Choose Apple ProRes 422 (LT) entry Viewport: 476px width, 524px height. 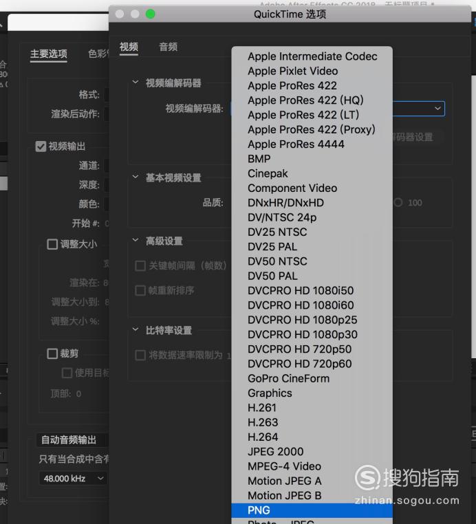point(312,115)
